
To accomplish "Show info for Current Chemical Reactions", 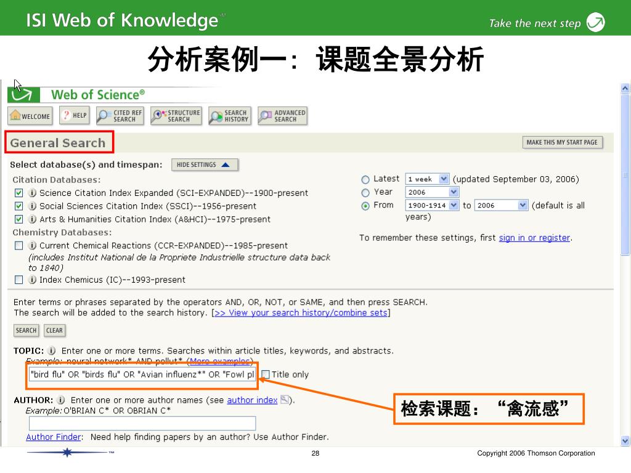I will tap(32, 246).
